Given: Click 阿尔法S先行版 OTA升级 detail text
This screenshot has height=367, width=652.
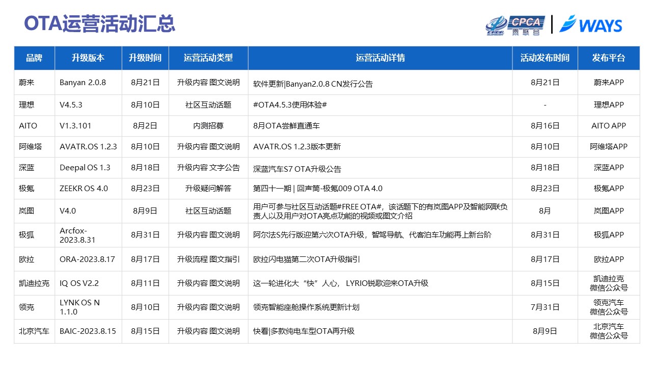Looking at the screenshot, I should (372, 235).
